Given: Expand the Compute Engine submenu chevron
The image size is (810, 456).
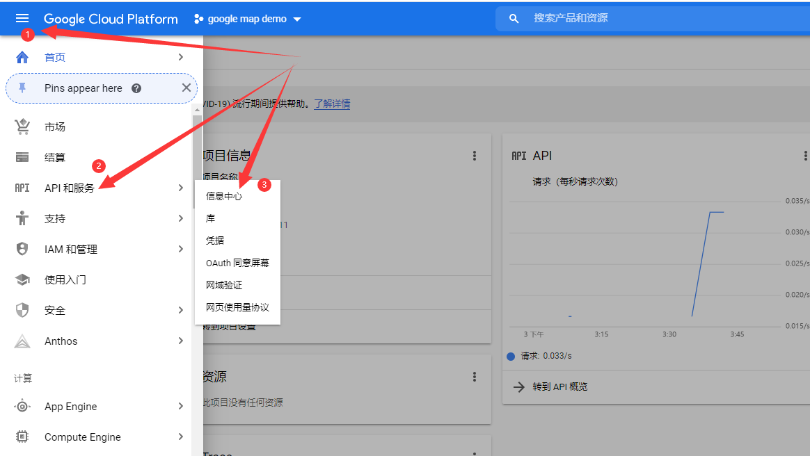Looking at the screenshot, I should (x=181, y=437).
